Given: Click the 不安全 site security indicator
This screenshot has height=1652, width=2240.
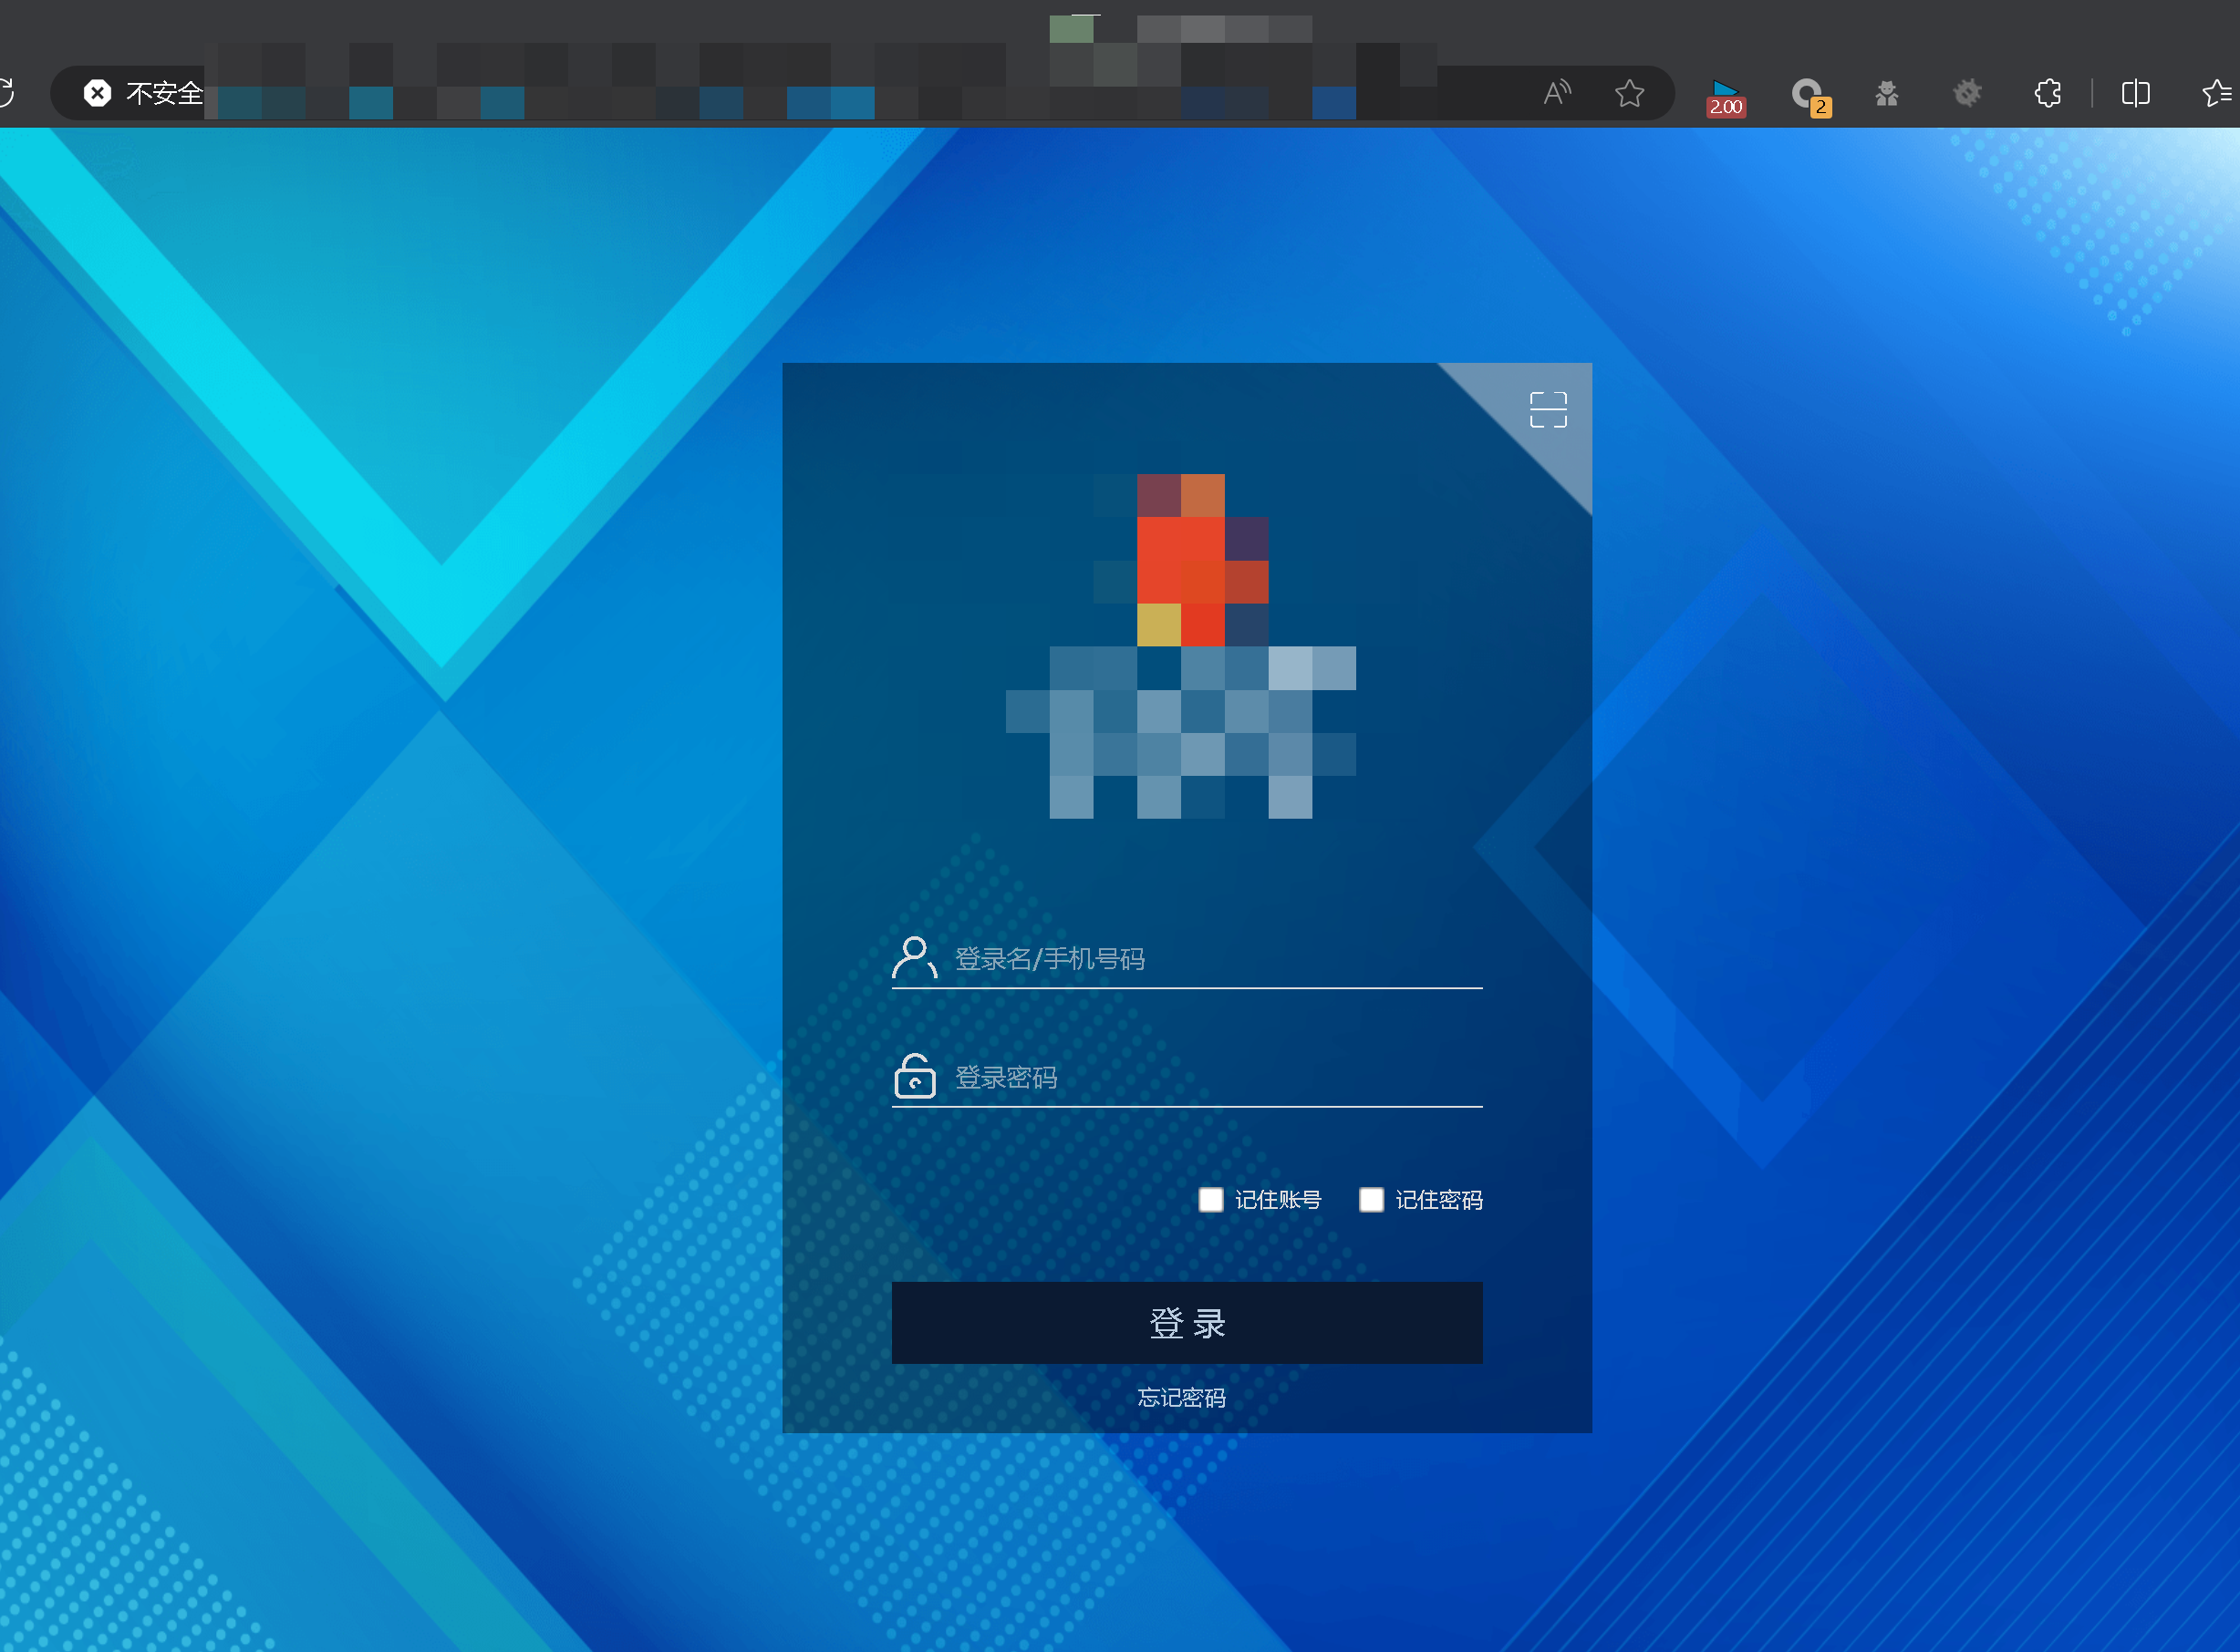Looking at the screenshot, I should click(142, 93).
